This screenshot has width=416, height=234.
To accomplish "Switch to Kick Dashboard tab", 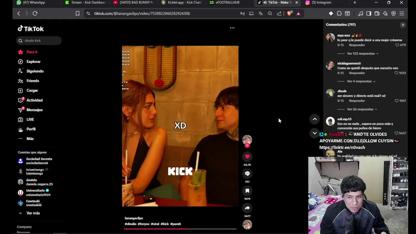I will click(x=86, y=3).
